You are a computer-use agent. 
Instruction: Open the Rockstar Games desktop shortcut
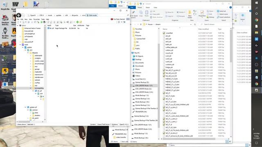tap(5, 73)
